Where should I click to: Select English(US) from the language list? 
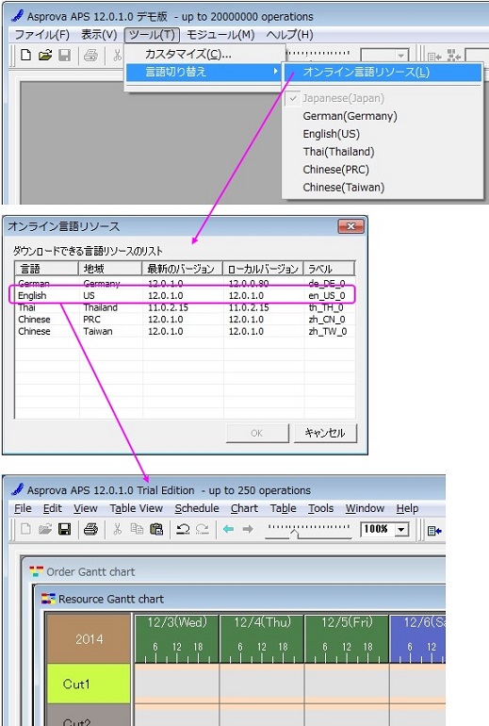pyautogui.click(x=332, y=134)
